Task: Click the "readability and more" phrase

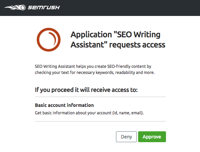Action: tap(135, 73)
